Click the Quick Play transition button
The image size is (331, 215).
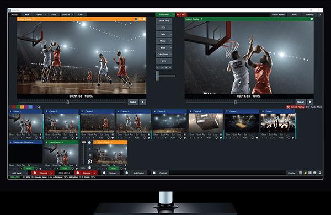pyautogui.click(x=164, y=21)
